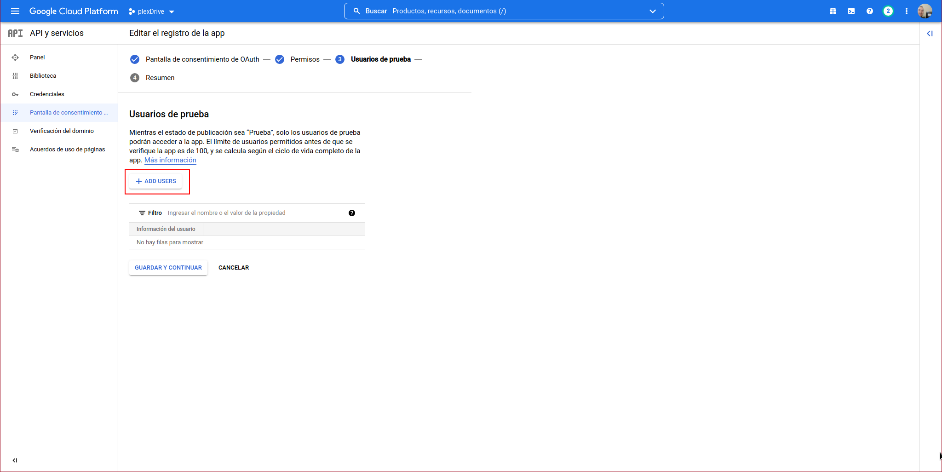Viewport: 942px width, 472px height.
Task: Open the help question mark menu
Action: click(x=869, y=11)
